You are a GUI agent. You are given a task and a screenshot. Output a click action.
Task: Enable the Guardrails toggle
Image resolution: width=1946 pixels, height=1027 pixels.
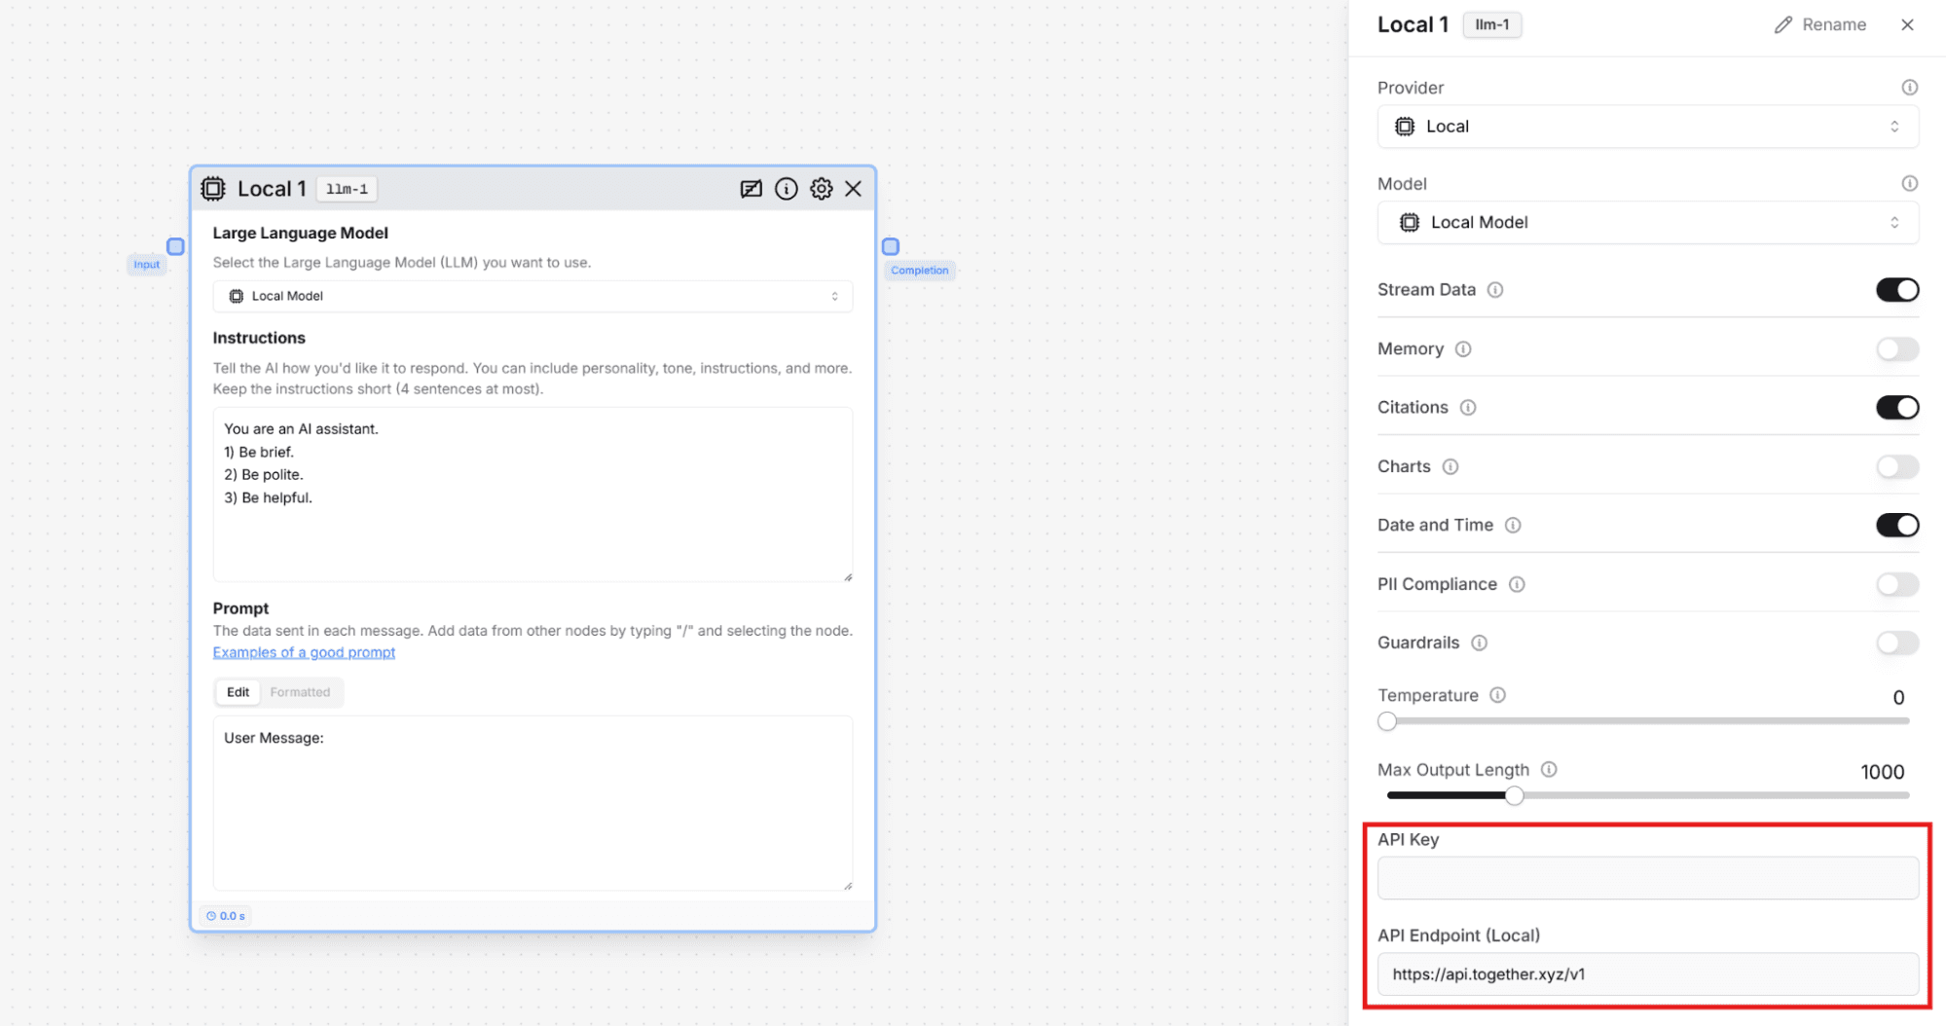pos(1896,643)
